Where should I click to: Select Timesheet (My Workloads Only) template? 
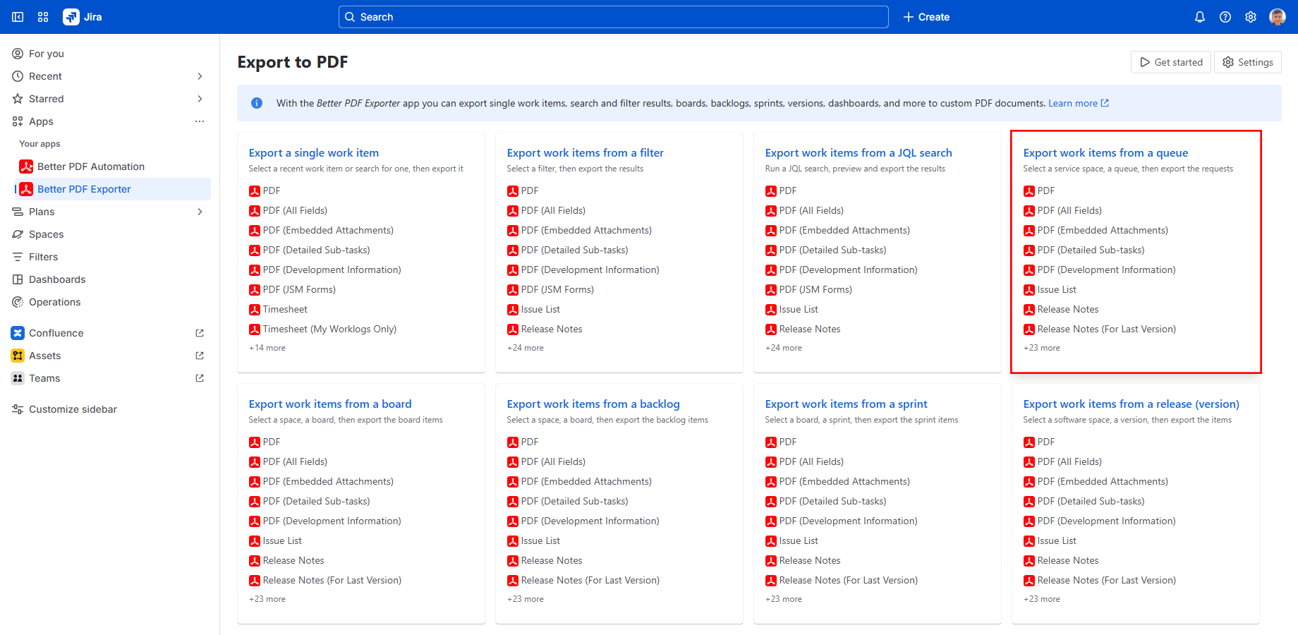[329, 329]
